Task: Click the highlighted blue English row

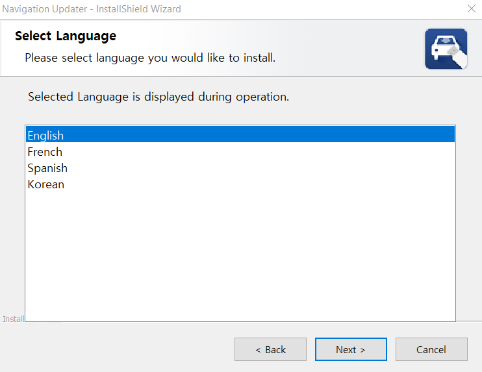Action: point(240,134)
